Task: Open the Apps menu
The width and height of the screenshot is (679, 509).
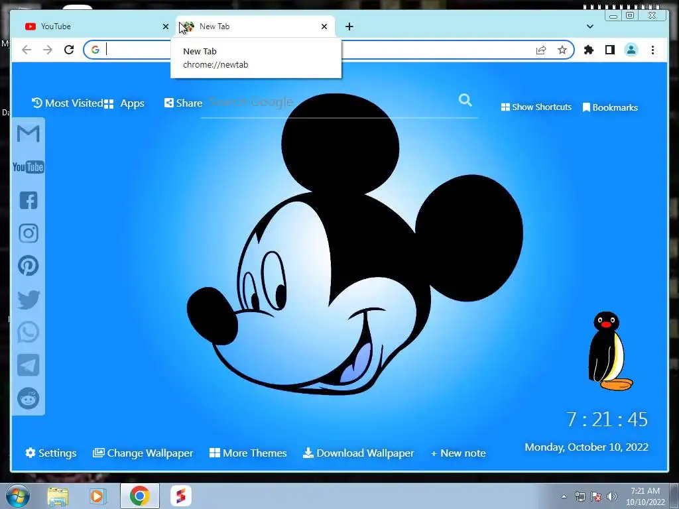Action: [x=124, y=103]
